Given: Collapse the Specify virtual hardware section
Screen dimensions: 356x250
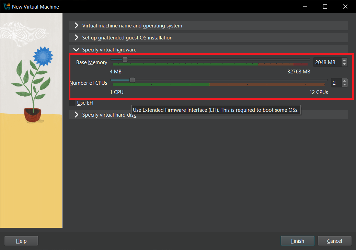Looking at the screenshot, I should point(76,50).
